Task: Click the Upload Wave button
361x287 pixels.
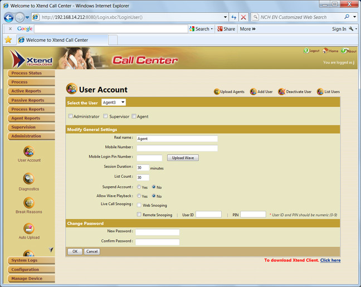Action: tap(183, 158)
